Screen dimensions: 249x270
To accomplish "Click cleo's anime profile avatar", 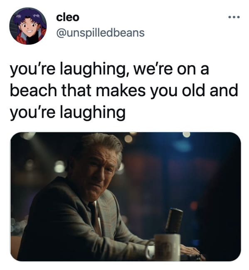I will 28,26.
